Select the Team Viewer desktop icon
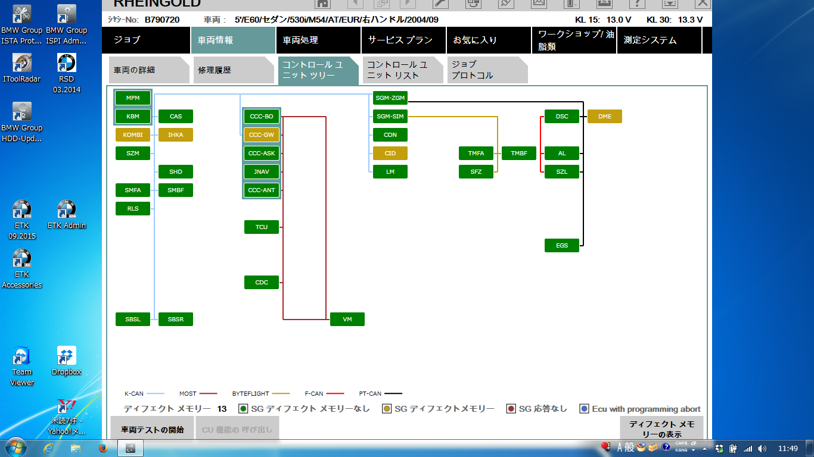Screen dimensions: 814x457 (x=22, y=366)
